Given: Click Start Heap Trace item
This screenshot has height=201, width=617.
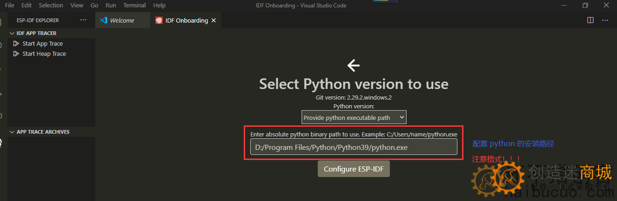Looking at the screenshot, I should (44, 54).
